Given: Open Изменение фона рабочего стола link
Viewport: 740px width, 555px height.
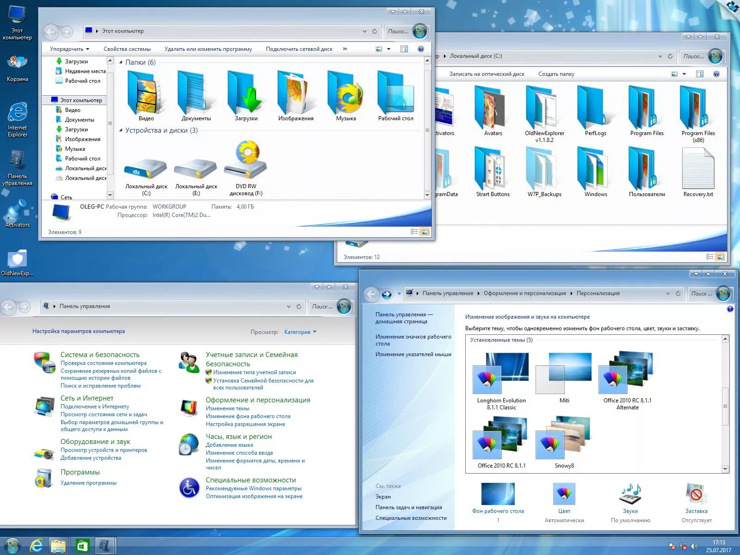Looking at the screenshot, I should [x=248, y=416].
